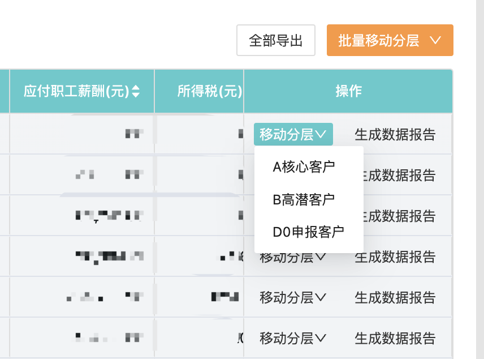Click the 全部导出 button

pyautogui.click(x=276, y=40)
